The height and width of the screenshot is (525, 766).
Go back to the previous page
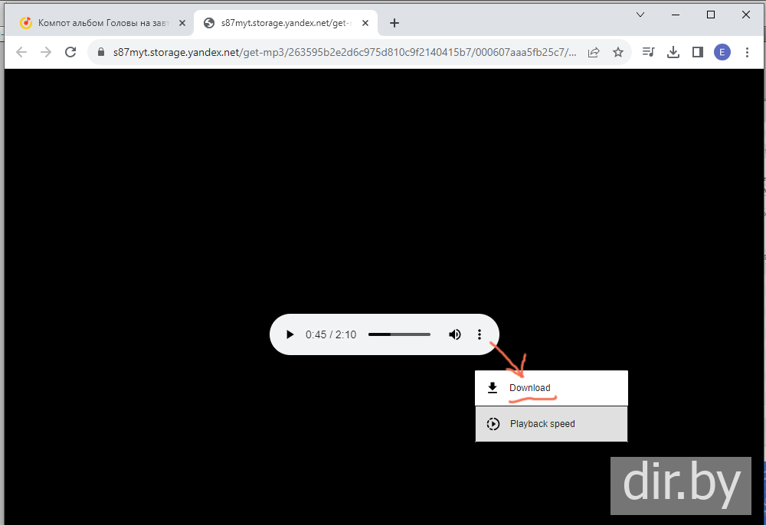click(x=21, y=52)
